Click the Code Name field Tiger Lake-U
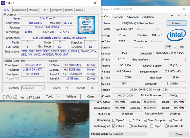190x138 pixels. pyautogui.click(x=35, y=23)
